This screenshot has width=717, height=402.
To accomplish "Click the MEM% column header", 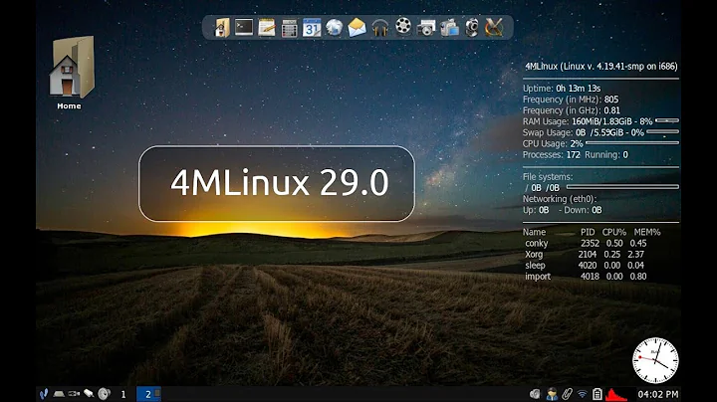I will (647, 232).
